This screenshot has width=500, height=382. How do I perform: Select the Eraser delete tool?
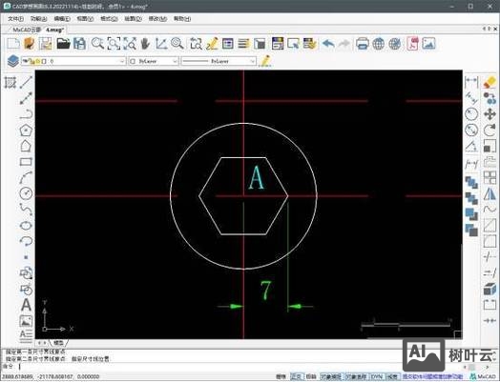[490, 82]
